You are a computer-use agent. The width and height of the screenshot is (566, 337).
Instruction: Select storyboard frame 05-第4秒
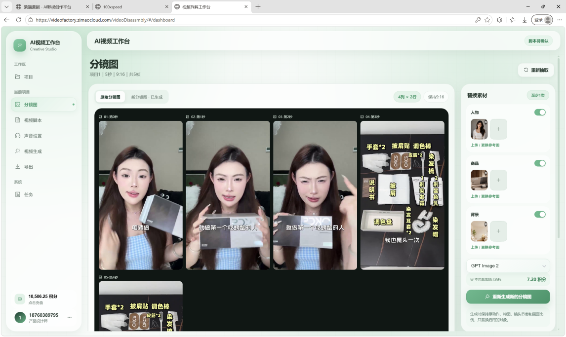coord(140,306)
